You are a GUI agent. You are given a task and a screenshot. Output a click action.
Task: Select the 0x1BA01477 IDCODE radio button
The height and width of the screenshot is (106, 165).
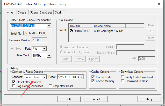(x=71, y=31)
